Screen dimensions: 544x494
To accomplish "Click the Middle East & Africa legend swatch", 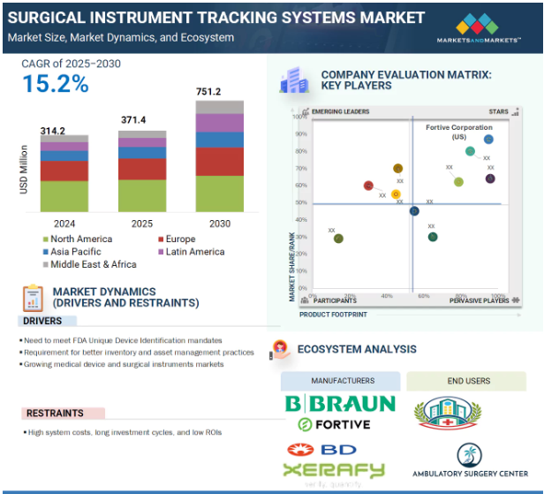I will [x=45, y=264].
